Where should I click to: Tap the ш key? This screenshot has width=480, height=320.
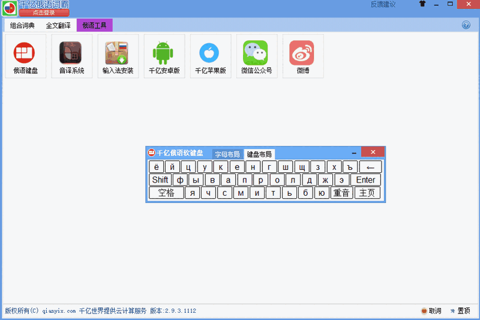click(286, 167)
